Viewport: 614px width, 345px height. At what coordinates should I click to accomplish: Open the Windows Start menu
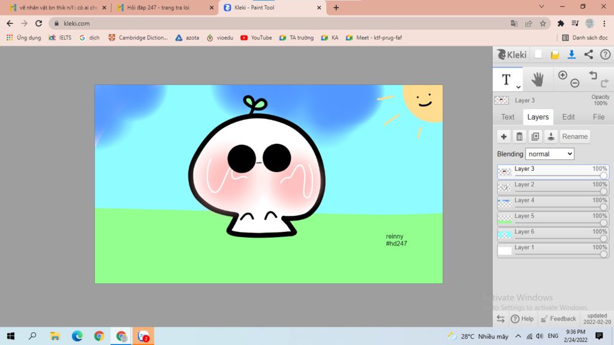11,336
